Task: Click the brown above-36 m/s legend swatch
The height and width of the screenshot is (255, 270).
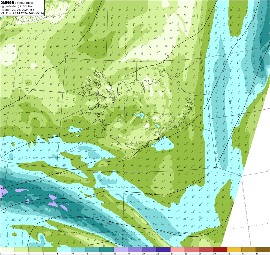Action: pyautogui.click(x=263, y=250)
